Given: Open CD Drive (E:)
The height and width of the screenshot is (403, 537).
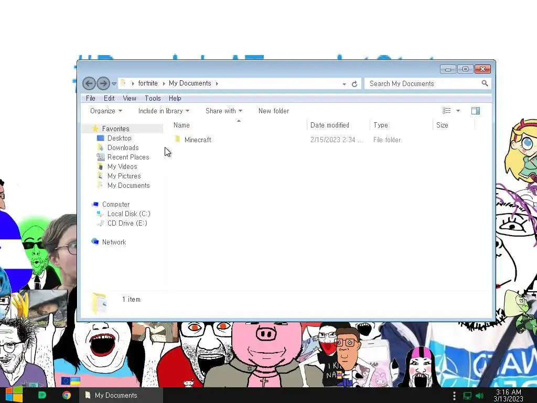Looking at the screenshot, I should click(x=127, y=223).
